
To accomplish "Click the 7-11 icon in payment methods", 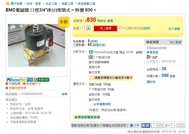I will (91, 57).
